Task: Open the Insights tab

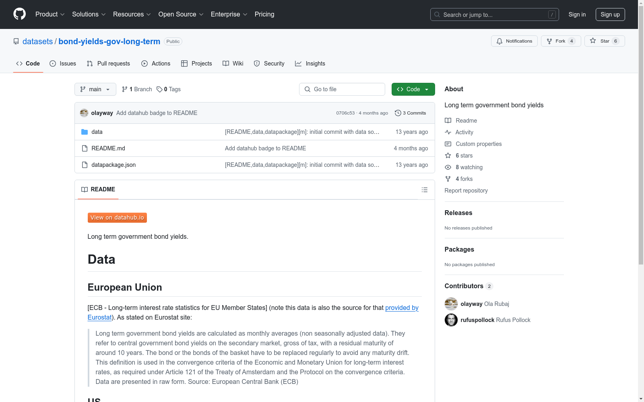Action: pos(310,64)
